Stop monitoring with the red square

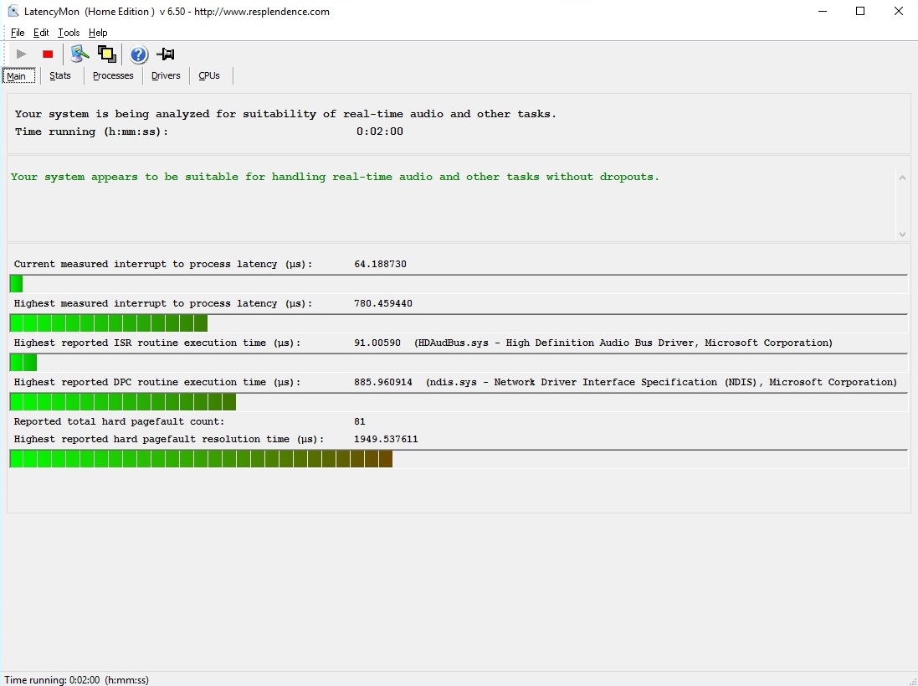tap(48, 54)
